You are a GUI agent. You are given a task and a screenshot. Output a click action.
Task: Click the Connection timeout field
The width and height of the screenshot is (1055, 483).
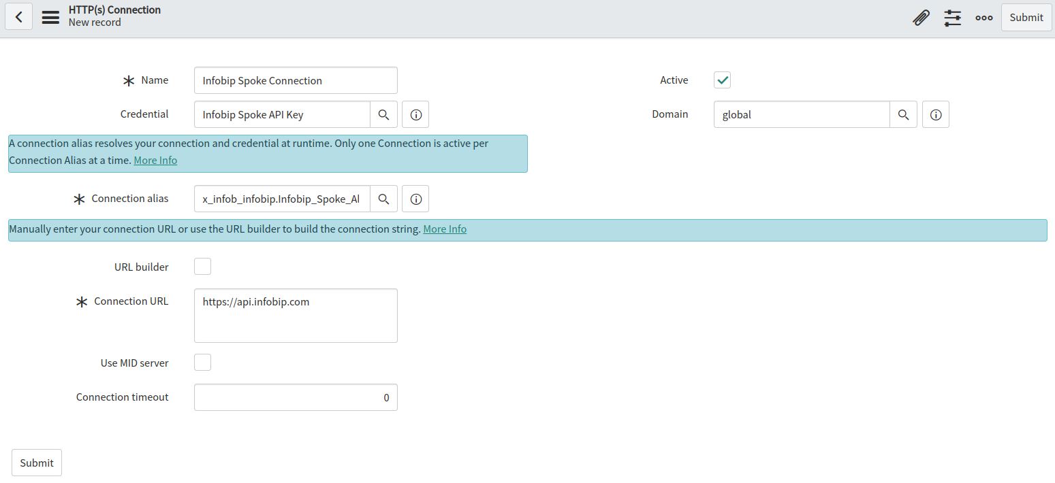296,397
